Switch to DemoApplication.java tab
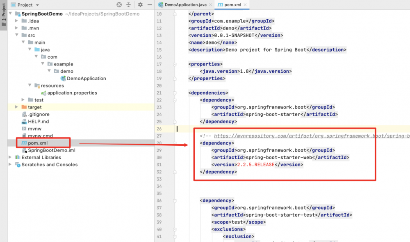Screen dimensions: 410x242 tap(185, 5)
